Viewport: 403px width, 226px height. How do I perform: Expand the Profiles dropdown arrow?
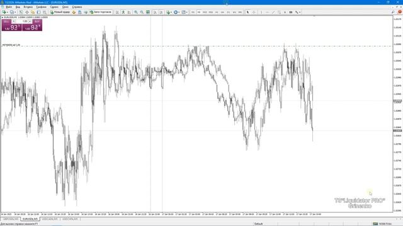pos(15,12)
